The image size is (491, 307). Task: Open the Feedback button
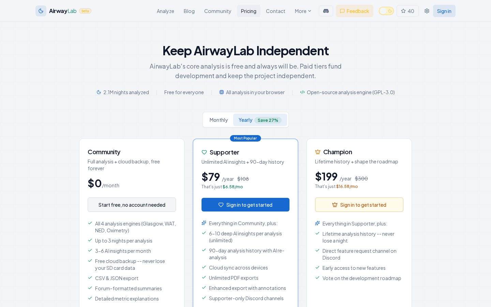[x=354, y=11]
